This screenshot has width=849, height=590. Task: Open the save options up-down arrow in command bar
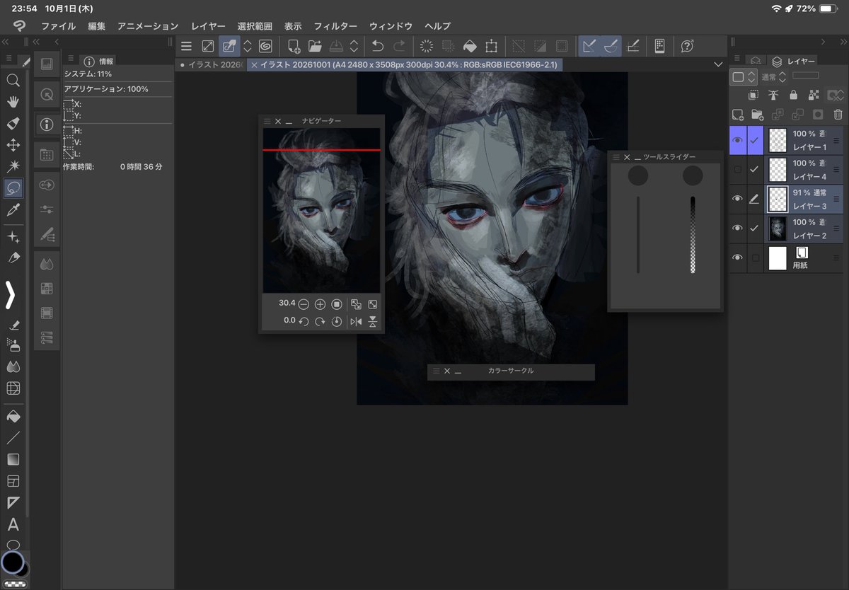point(354,46)
